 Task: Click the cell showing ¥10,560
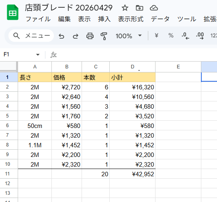point(133,97)
